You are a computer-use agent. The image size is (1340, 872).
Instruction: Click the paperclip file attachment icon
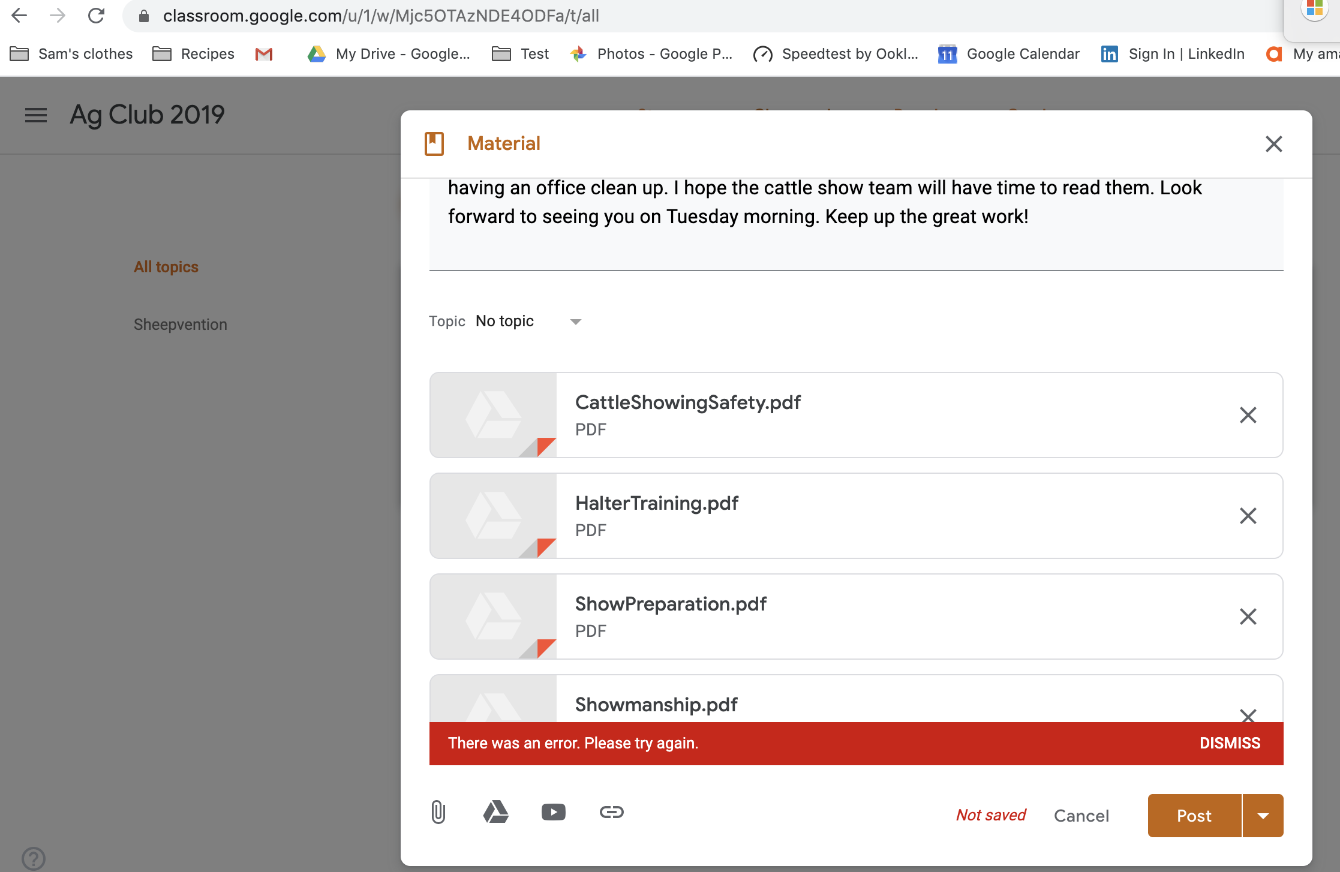pos(438,811)
